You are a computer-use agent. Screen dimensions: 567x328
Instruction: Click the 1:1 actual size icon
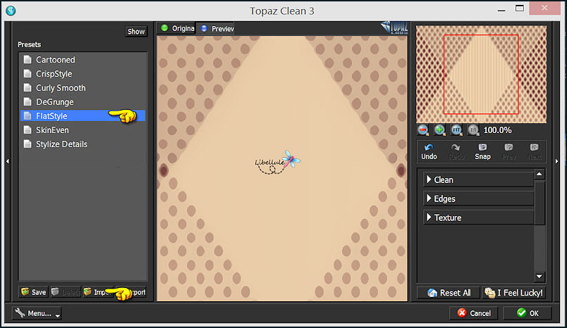[473, 130]
